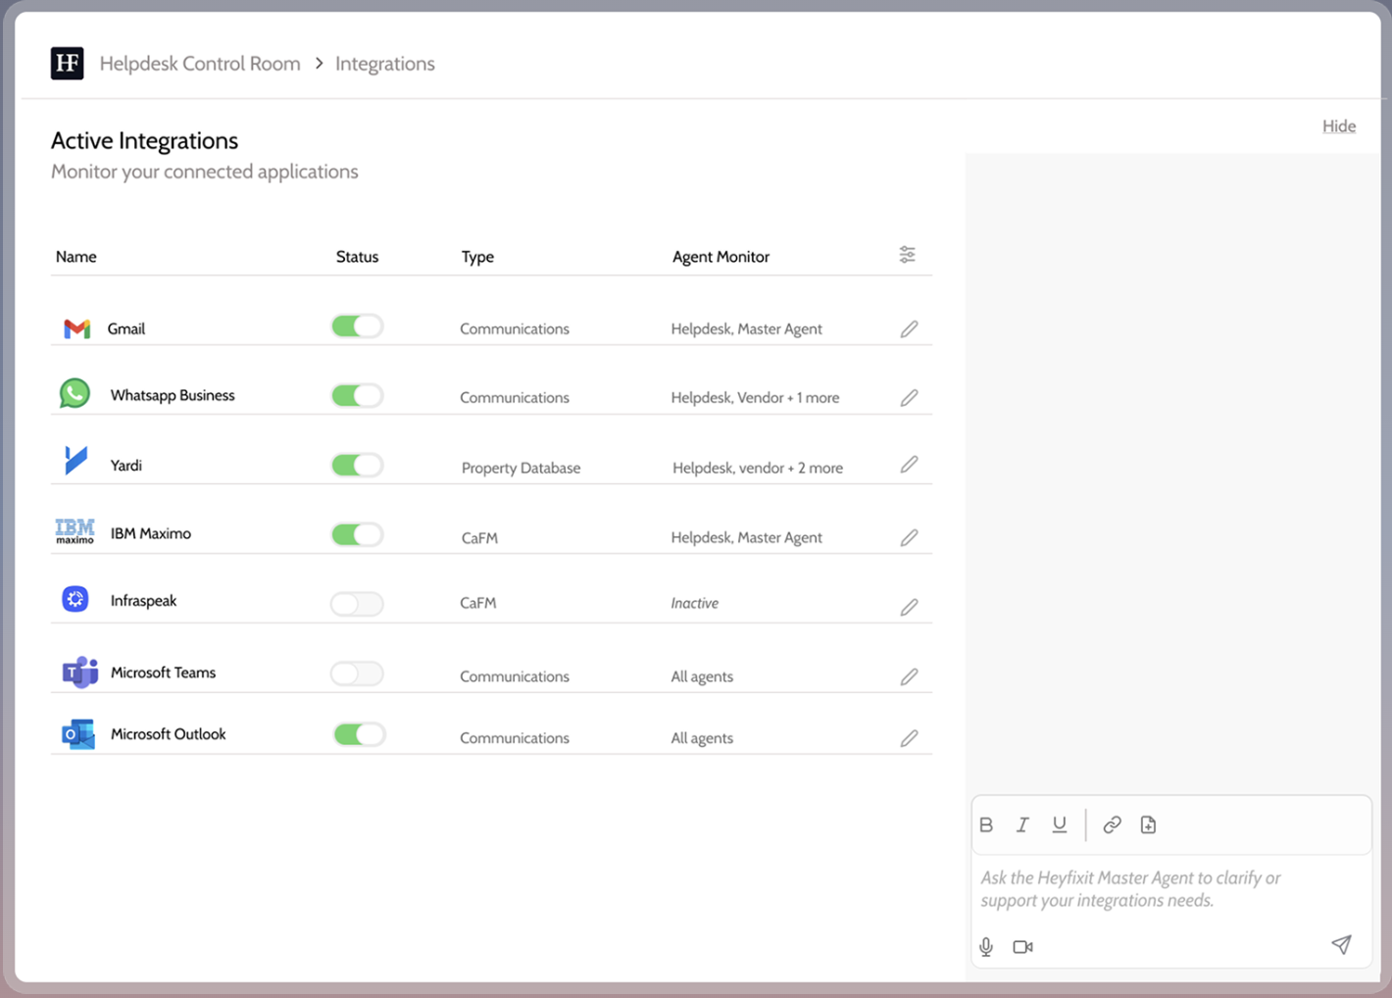Click the Whatsapp logo icon
Image resolution: width=1392 pixels, height=998 pixels.
[x=75, y=393]
